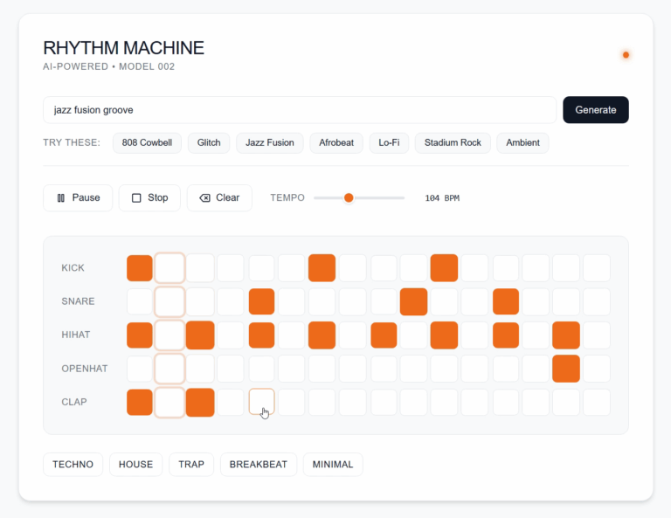Pause the rhythm playback
This screenshot has height=518, width=671.
pyautogui.click(x=78, y=197)
